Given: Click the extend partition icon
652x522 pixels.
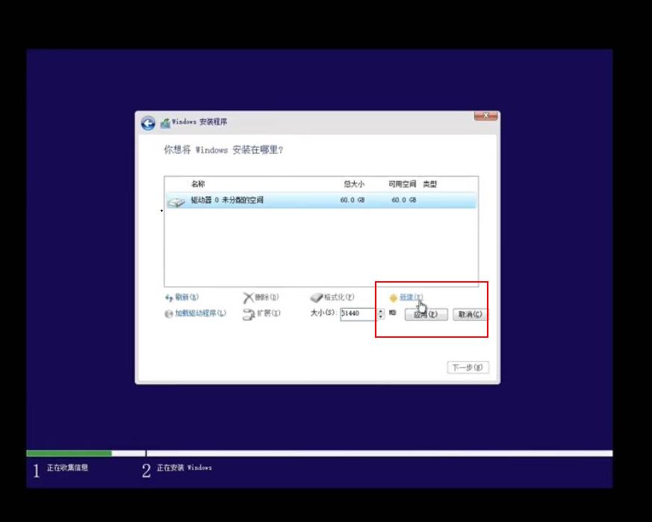Looking at the screenshot, I should point(249,315).
